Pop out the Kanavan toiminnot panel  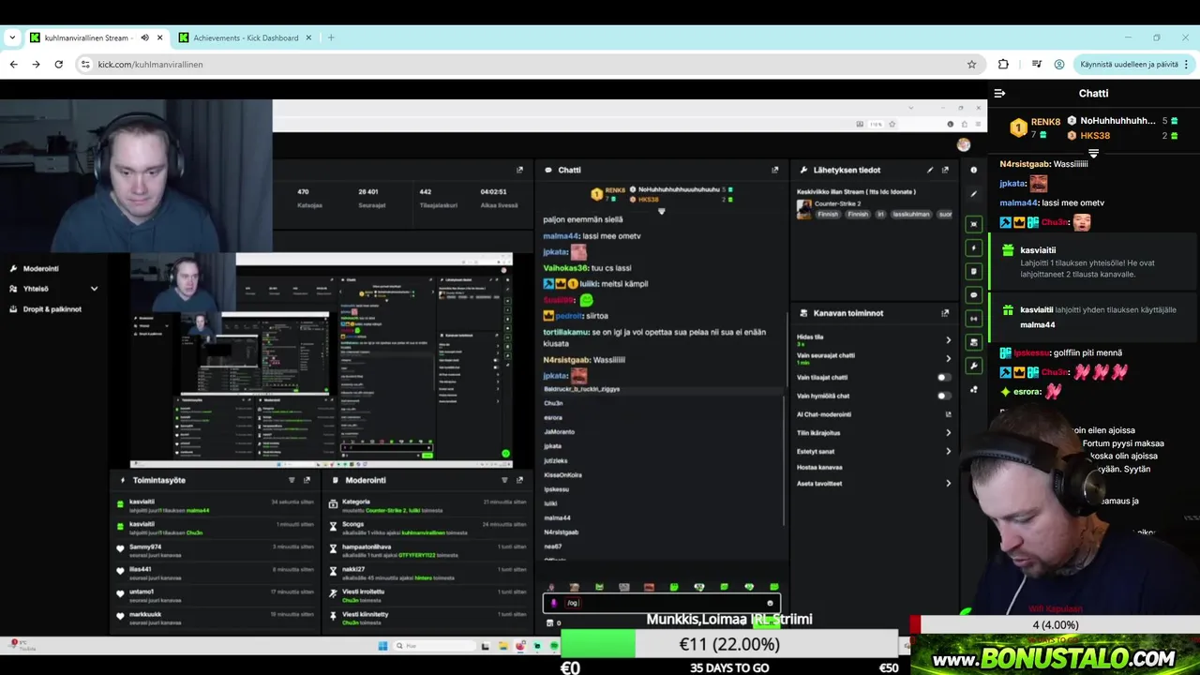point(945,313)
